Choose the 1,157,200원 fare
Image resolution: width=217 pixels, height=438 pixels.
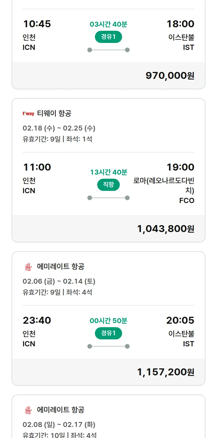pos(165,372)
